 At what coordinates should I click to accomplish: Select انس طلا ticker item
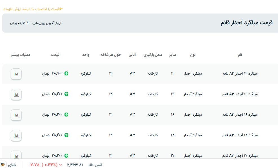(x=95, y=165)
